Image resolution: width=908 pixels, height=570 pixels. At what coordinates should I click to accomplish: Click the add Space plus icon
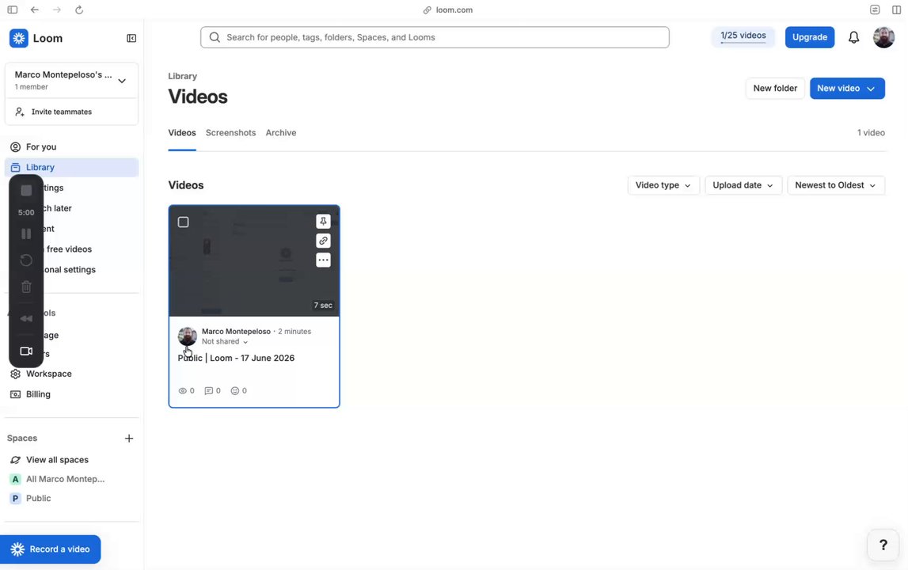pos(129,439)
